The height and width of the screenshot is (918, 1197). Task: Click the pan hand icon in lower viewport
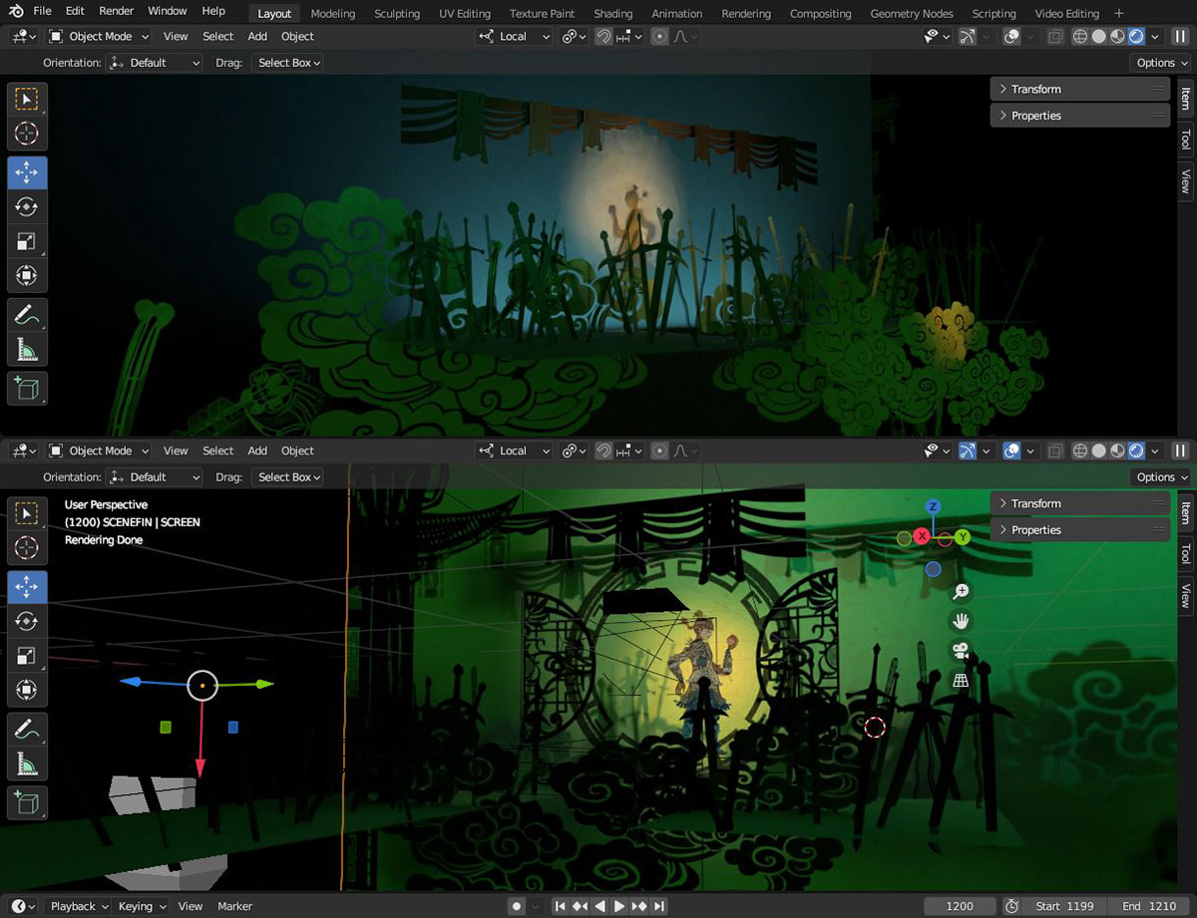tap(961, 621)
